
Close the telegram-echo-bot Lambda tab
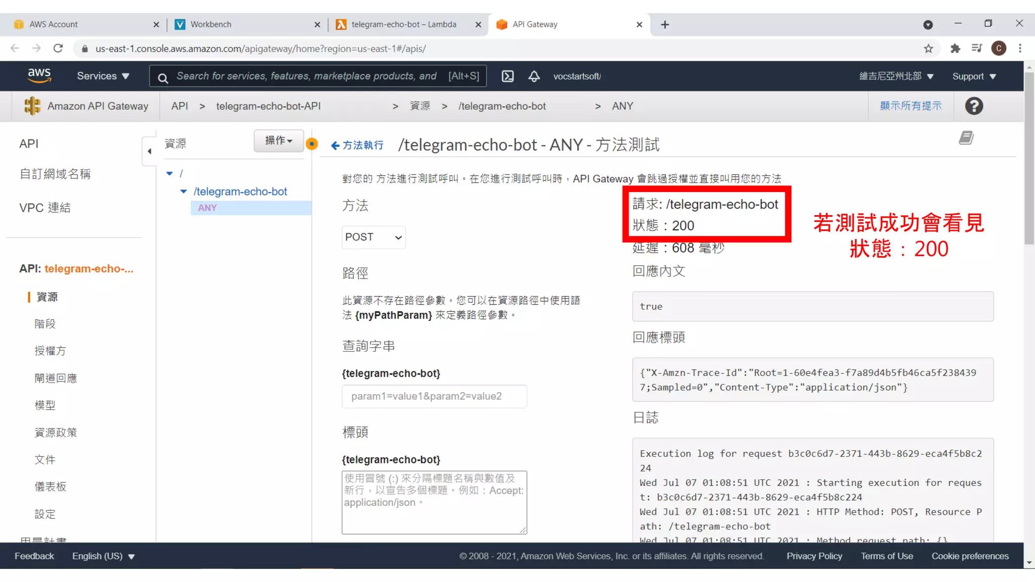point(478,24)
